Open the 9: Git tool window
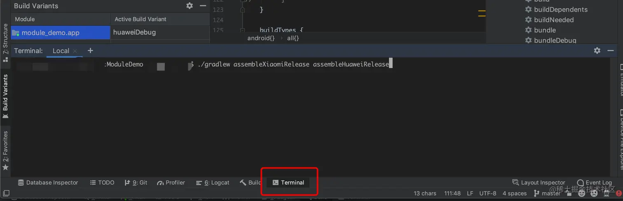Viewport: 623px width, 201px height. pyautogui.click(x=136, y=183)
